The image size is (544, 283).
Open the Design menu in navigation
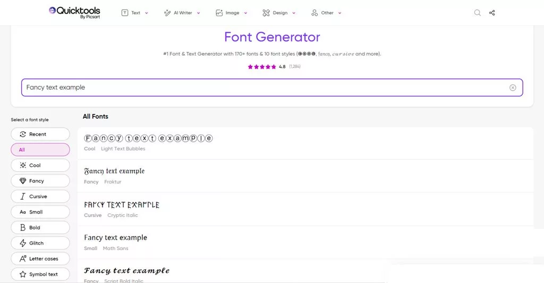pos(279,13)
